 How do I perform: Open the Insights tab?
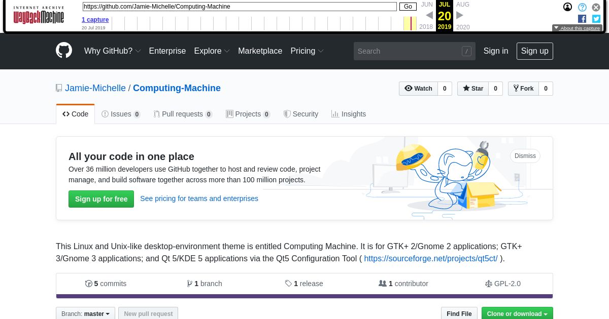pos(349,114)
